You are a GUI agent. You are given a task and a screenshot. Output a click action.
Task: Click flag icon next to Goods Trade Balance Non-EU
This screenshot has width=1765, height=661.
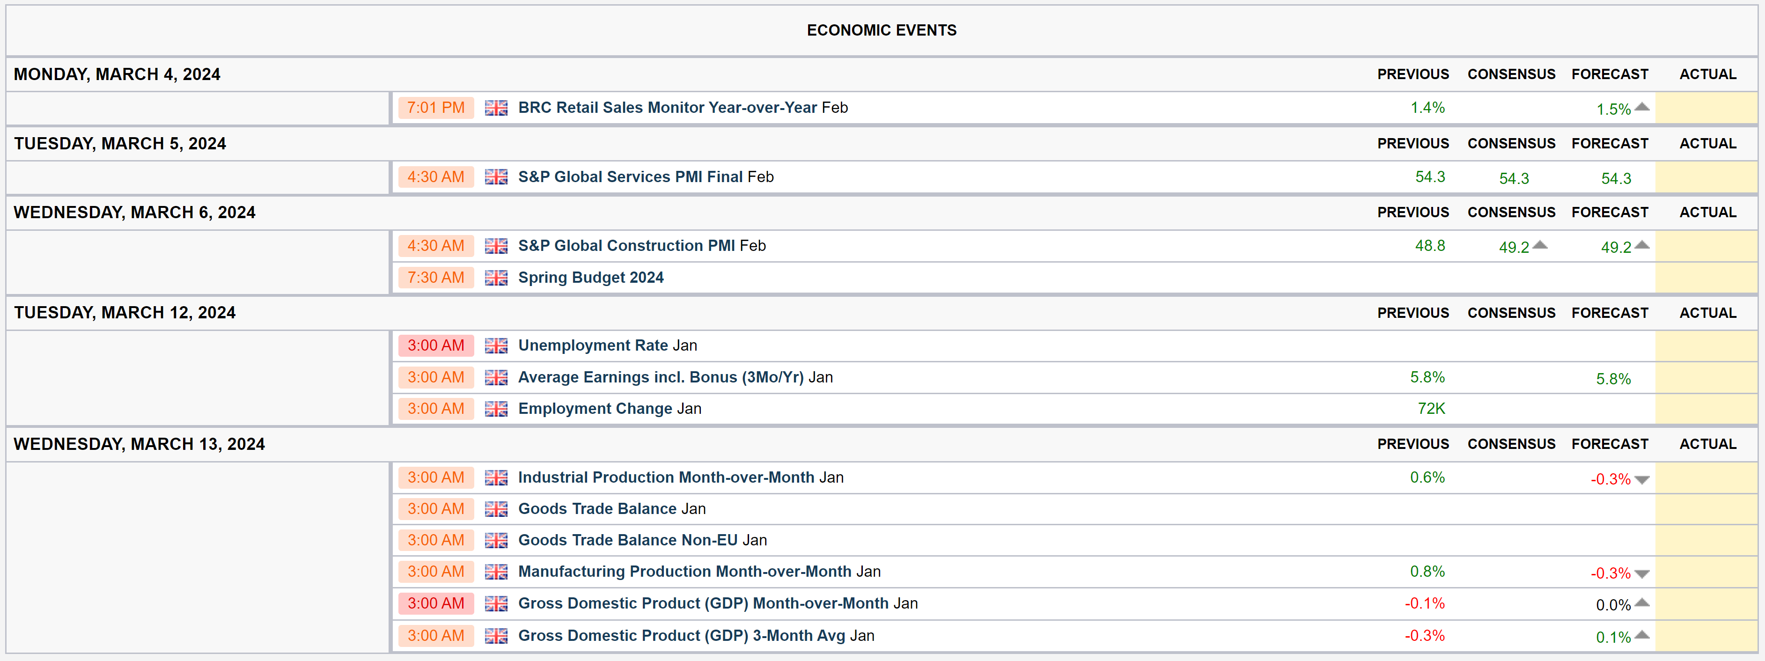pyautogui.click(x=496, y=540)
